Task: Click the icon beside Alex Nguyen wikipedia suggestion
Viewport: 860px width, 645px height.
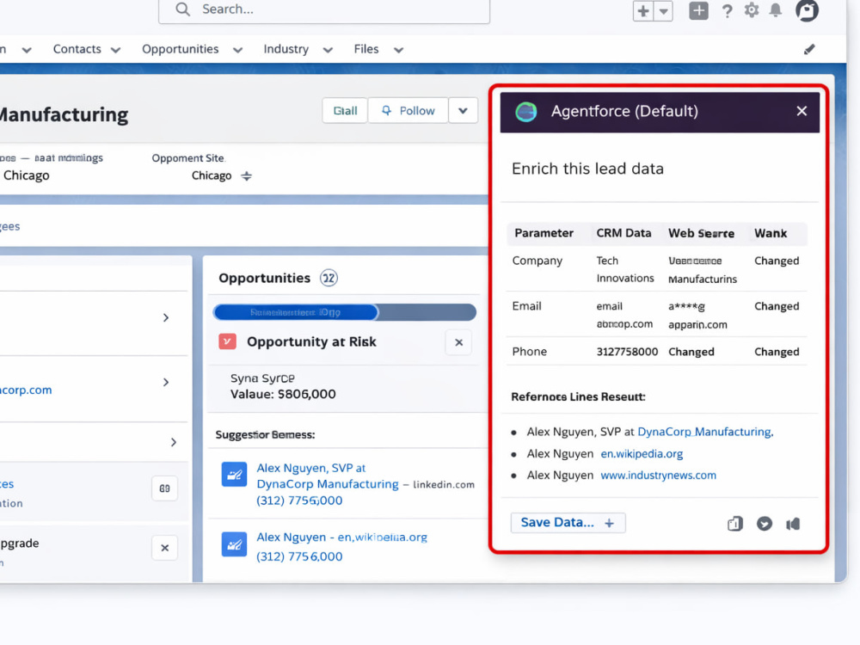Action: pos(234,544)
